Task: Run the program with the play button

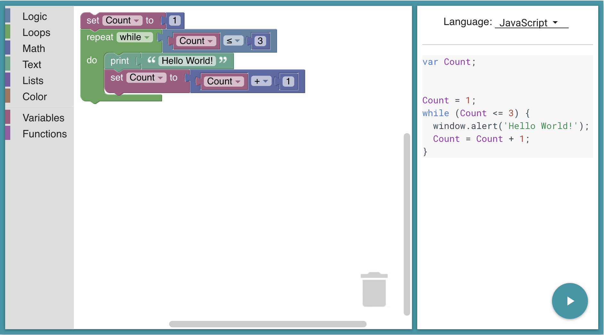Action: tap(570, 301)
